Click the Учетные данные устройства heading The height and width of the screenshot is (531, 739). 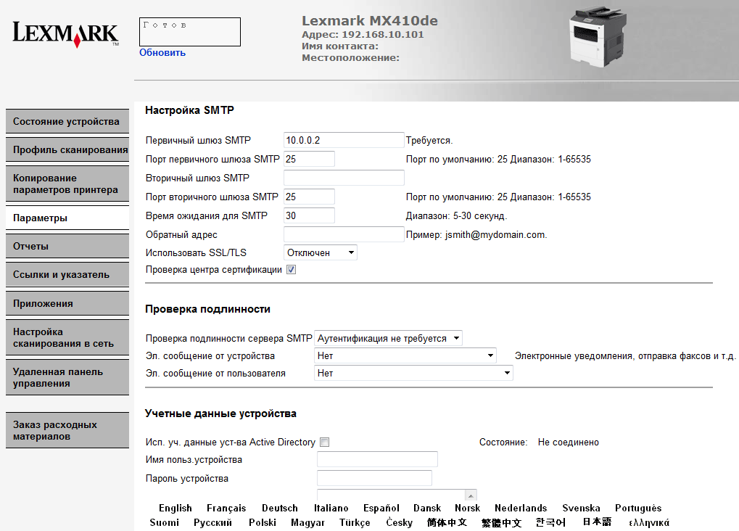click(220, 413)
